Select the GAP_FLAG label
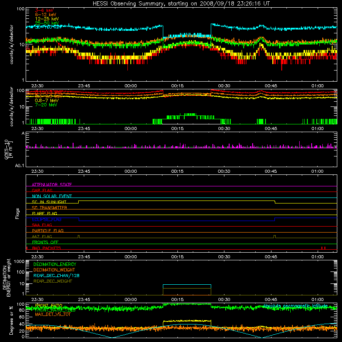This screenshot has width=342, height=342. pos(42,190)
